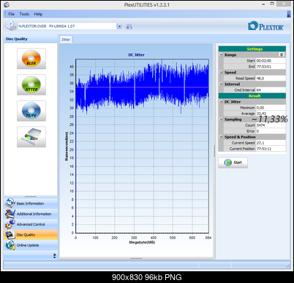Collapse the Speed & Position group

(221, 137)
